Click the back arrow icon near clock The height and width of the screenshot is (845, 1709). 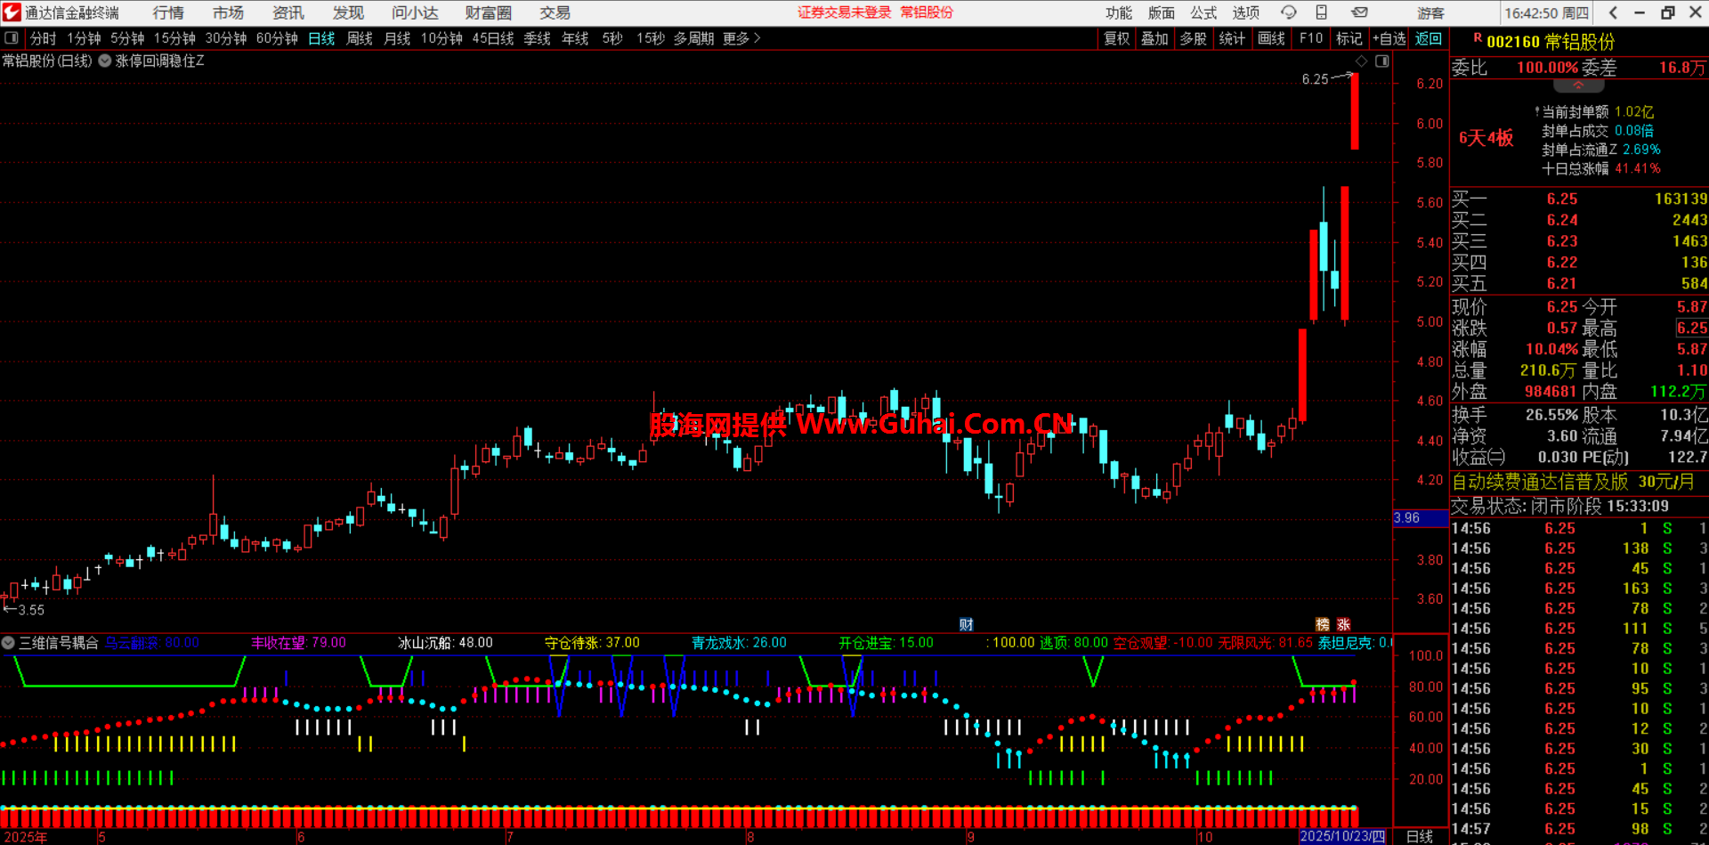[x=1613, y=12]
